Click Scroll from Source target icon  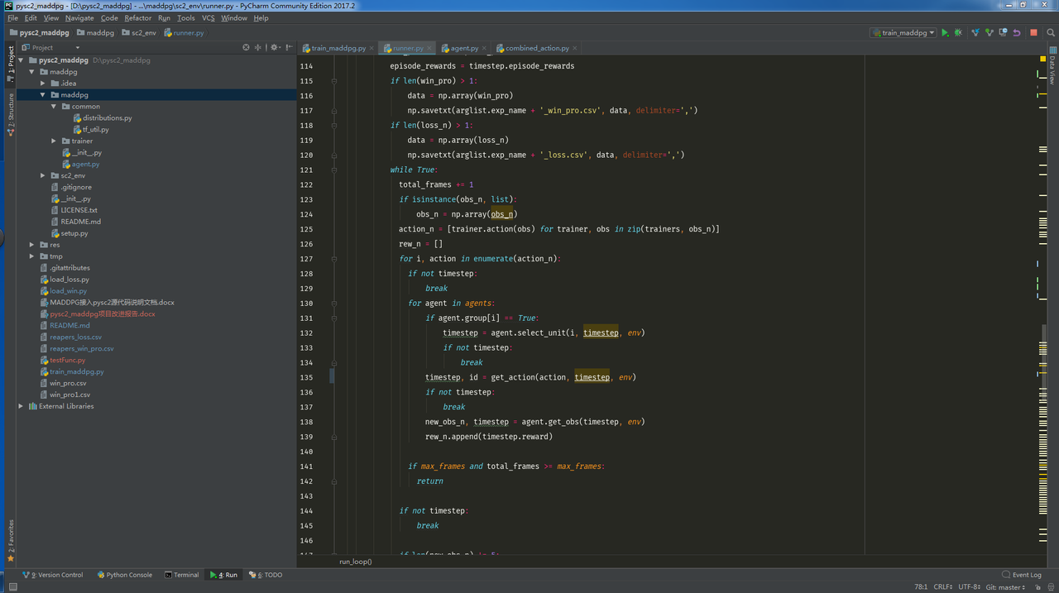(246, 47)
